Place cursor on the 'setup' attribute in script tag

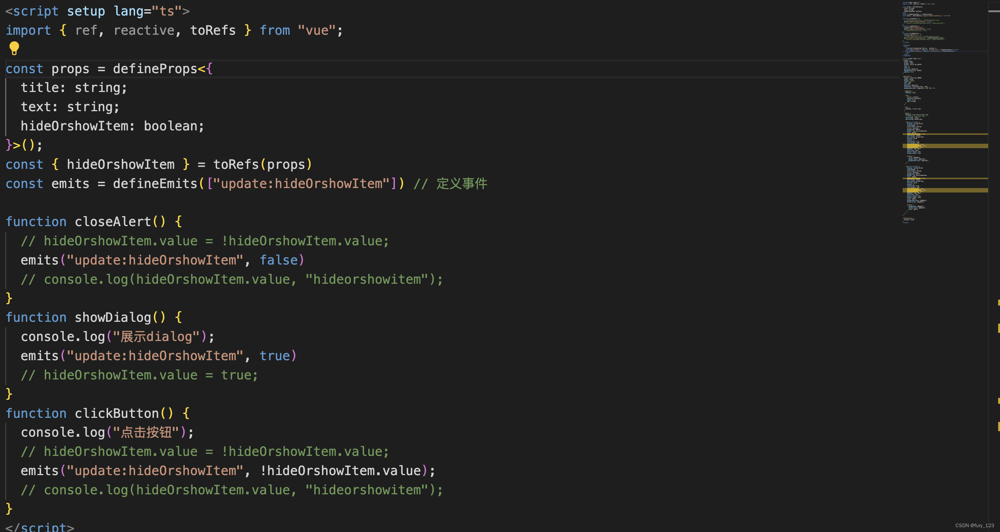coord(86,11)
